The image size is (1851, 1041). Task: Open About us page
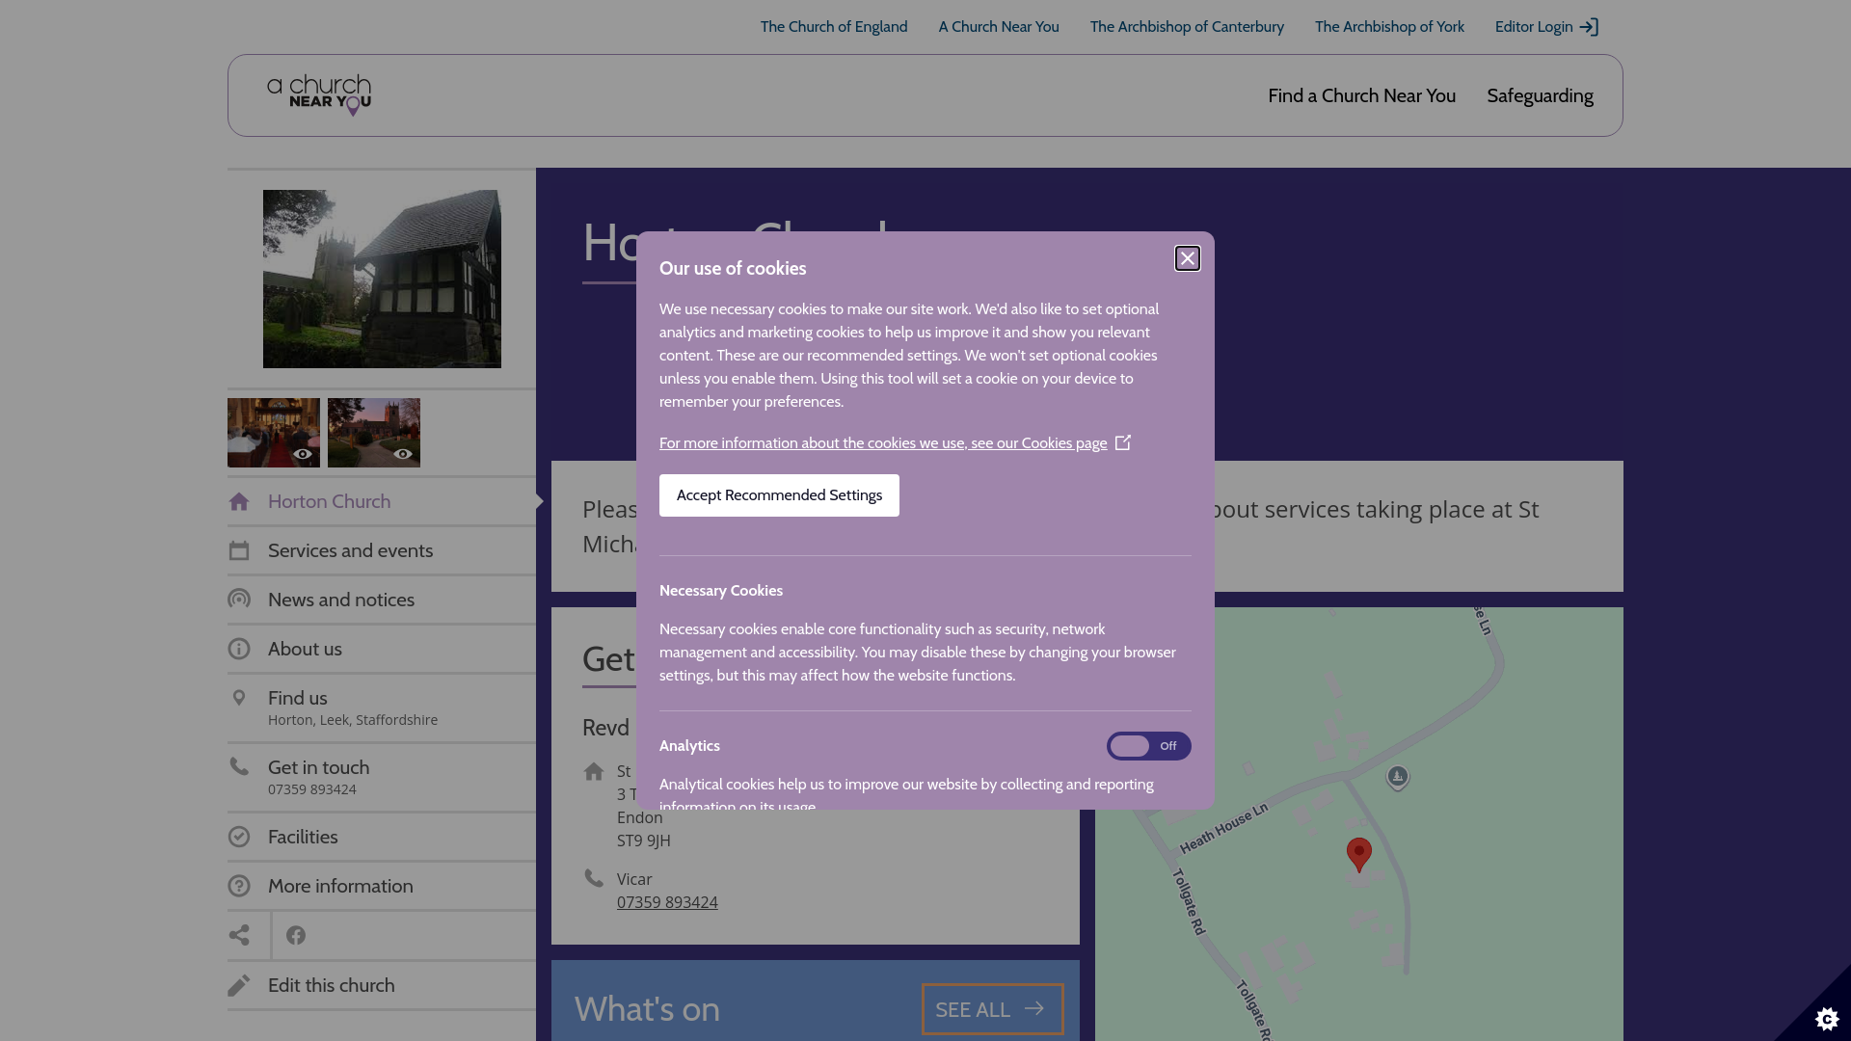tap(382, 649)
